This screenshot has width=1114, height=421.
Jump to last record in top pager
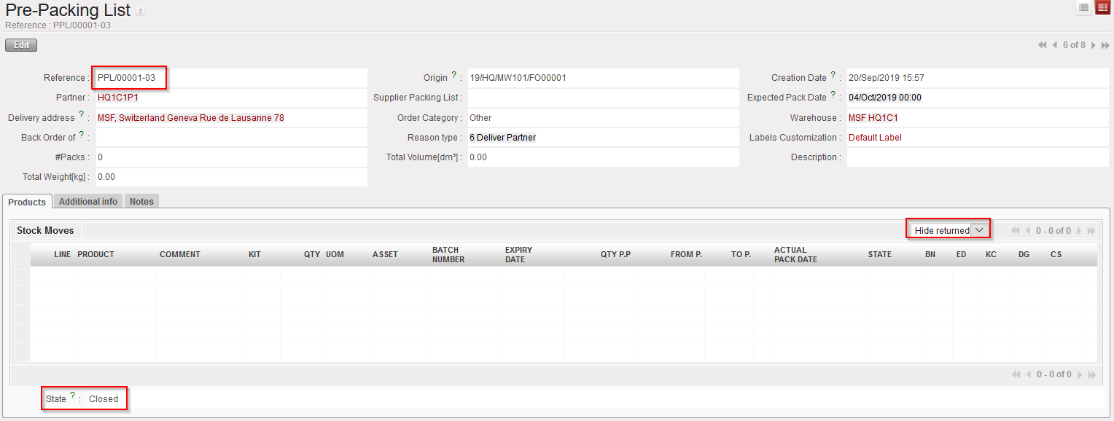(1105, 45)
